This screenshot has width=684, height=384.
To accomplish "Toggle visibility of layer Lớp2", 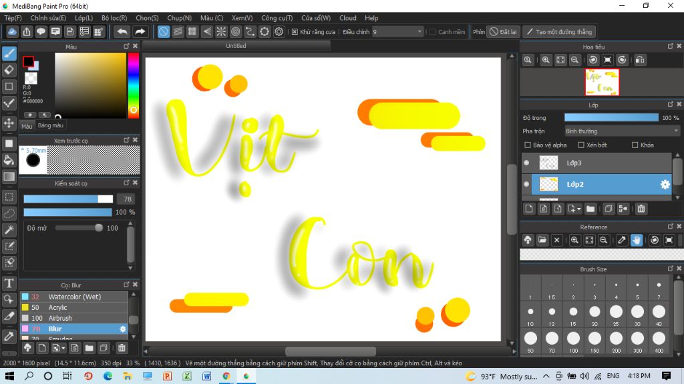I will pyautogui.click(x=526, y=185).
